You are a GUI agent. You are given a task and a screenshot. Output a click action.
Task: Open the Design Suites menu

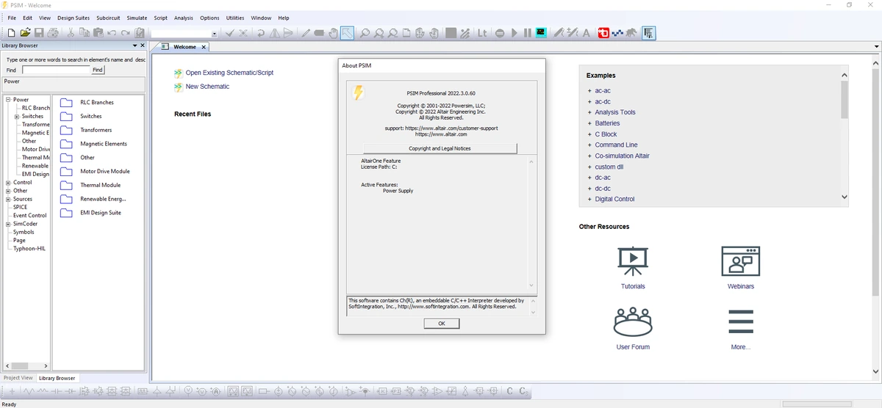click(73, 18)
